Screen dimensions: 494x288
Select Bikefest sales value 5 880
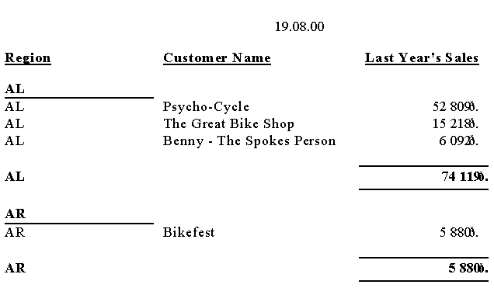[x=459, y=233]
